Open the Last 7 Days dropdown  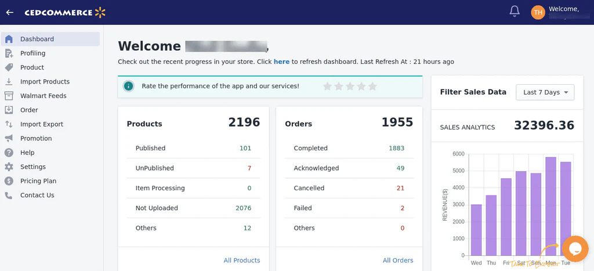pos(545,92)
